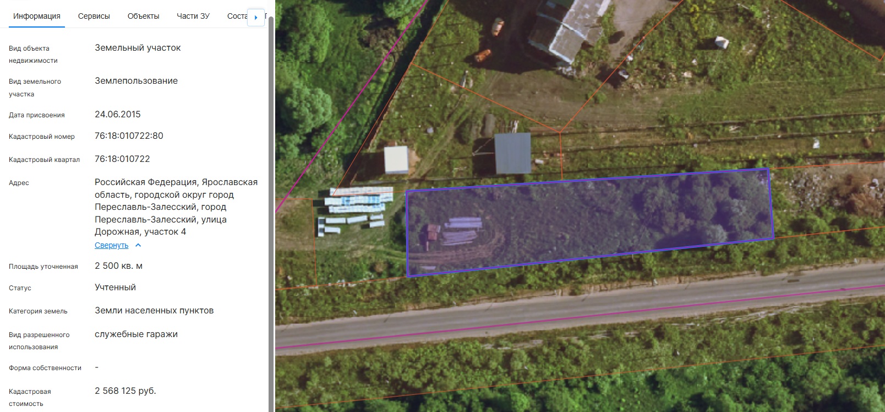Click the area value 2 500 кв. м
Viewport: 885px width, 412px height.
(118, 265)
